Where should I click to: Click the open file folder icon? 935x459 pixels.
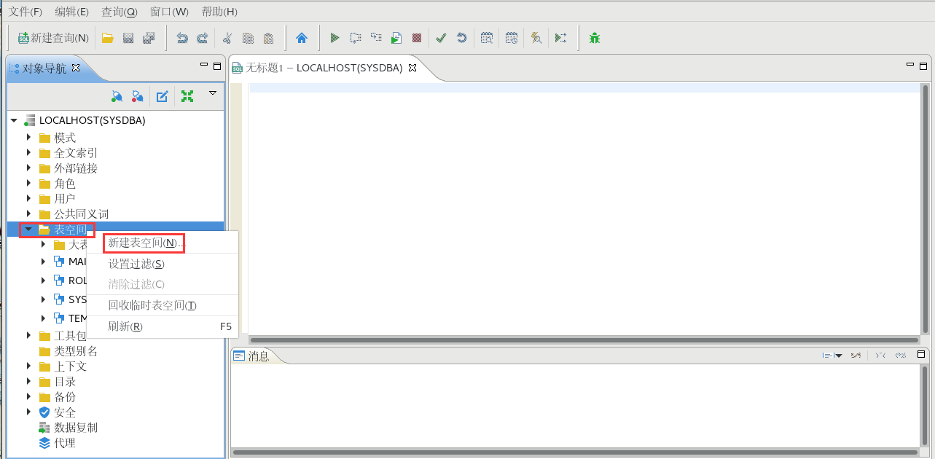tap(107, 38)
